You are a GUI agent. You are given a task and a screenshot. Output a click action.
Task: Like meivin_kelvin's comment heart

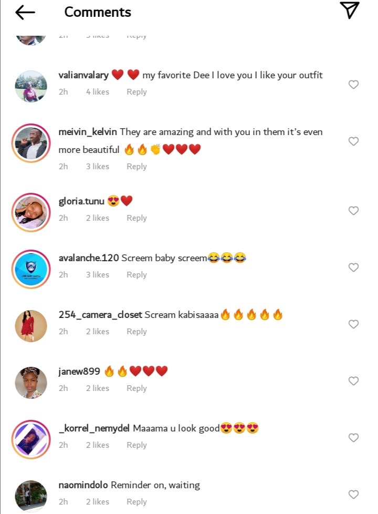(x=353, y=141)
